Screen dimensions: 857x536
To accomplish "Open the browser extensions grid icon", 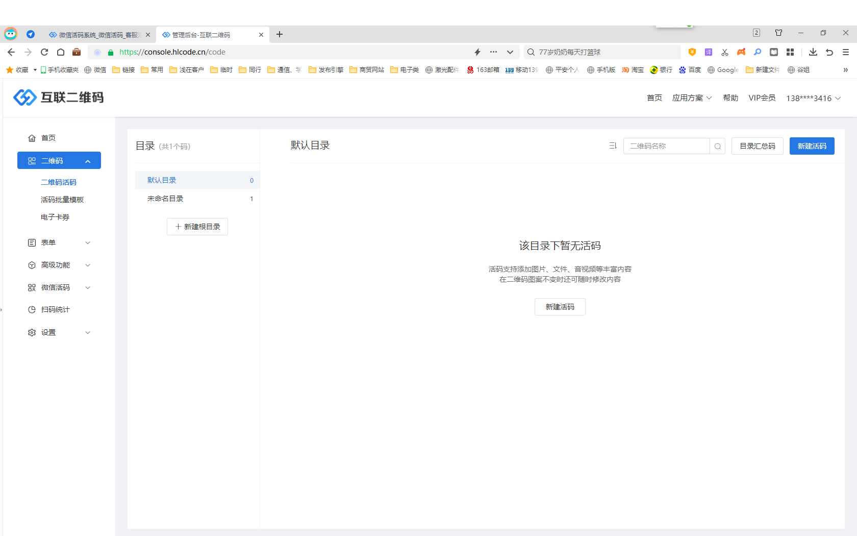I will [x=790, y=52].
